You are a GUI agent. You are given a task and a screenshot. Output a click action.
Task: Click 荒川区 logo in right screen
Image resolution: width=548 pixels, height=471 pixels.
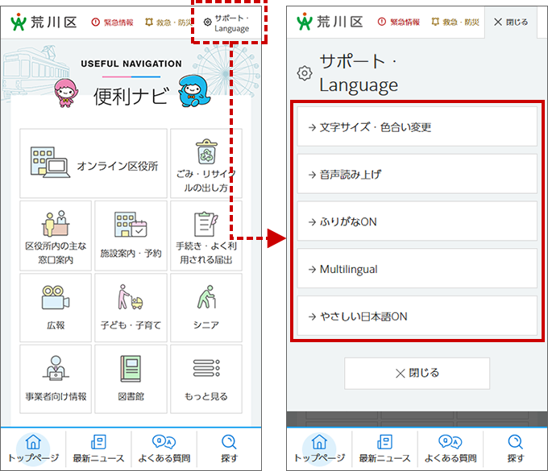pos(330,22)
